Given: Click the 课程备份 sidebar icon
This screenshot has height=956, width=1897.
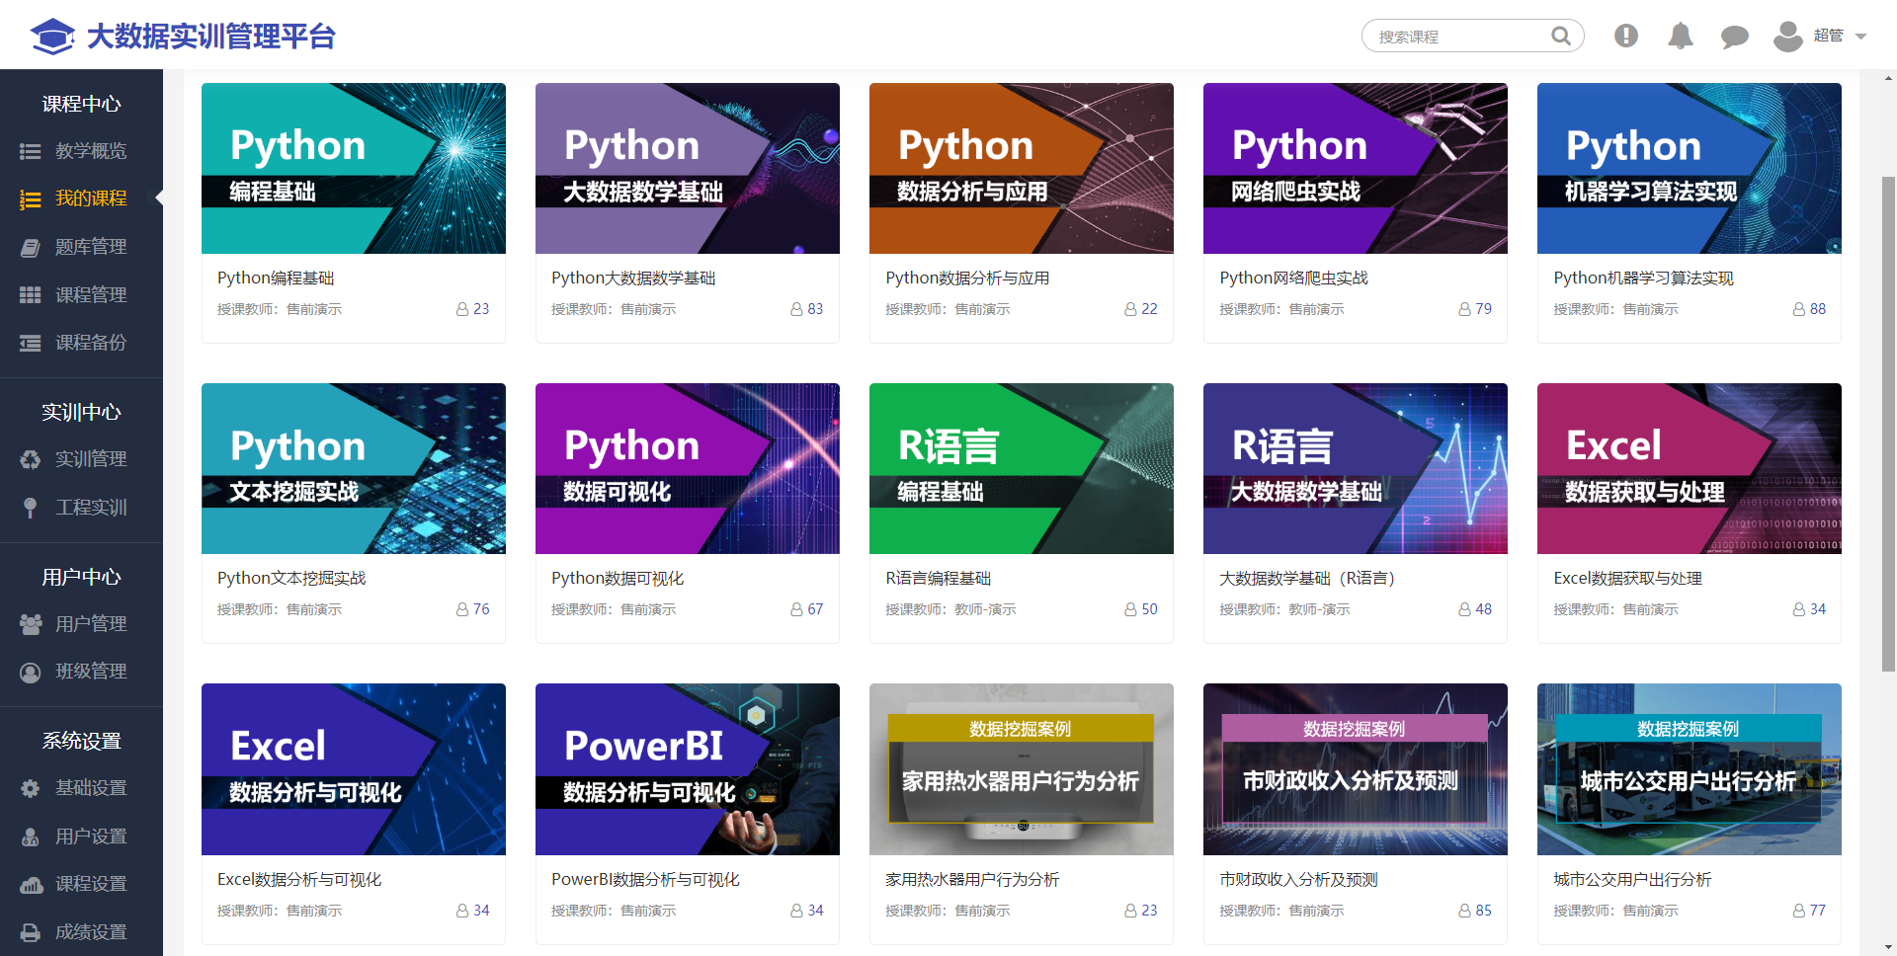Looking at the screenshot, I should pos(31,343).
